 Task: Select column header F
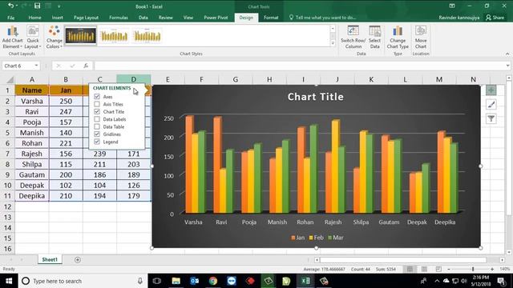pyautogui.click(x=201, y=79)
